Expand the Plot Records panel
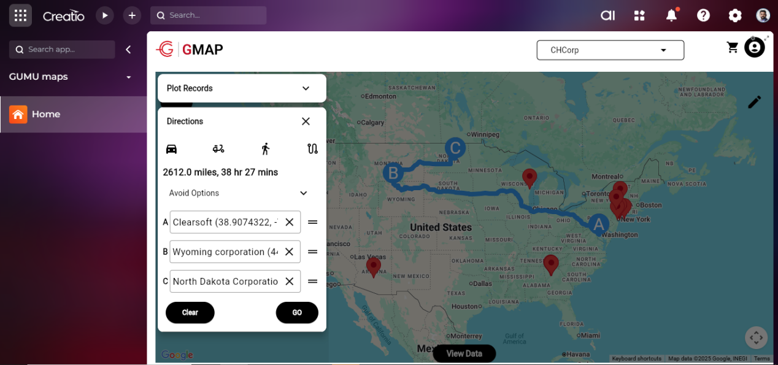This screenshot has height=365, width=778. [x=242, y=88]
